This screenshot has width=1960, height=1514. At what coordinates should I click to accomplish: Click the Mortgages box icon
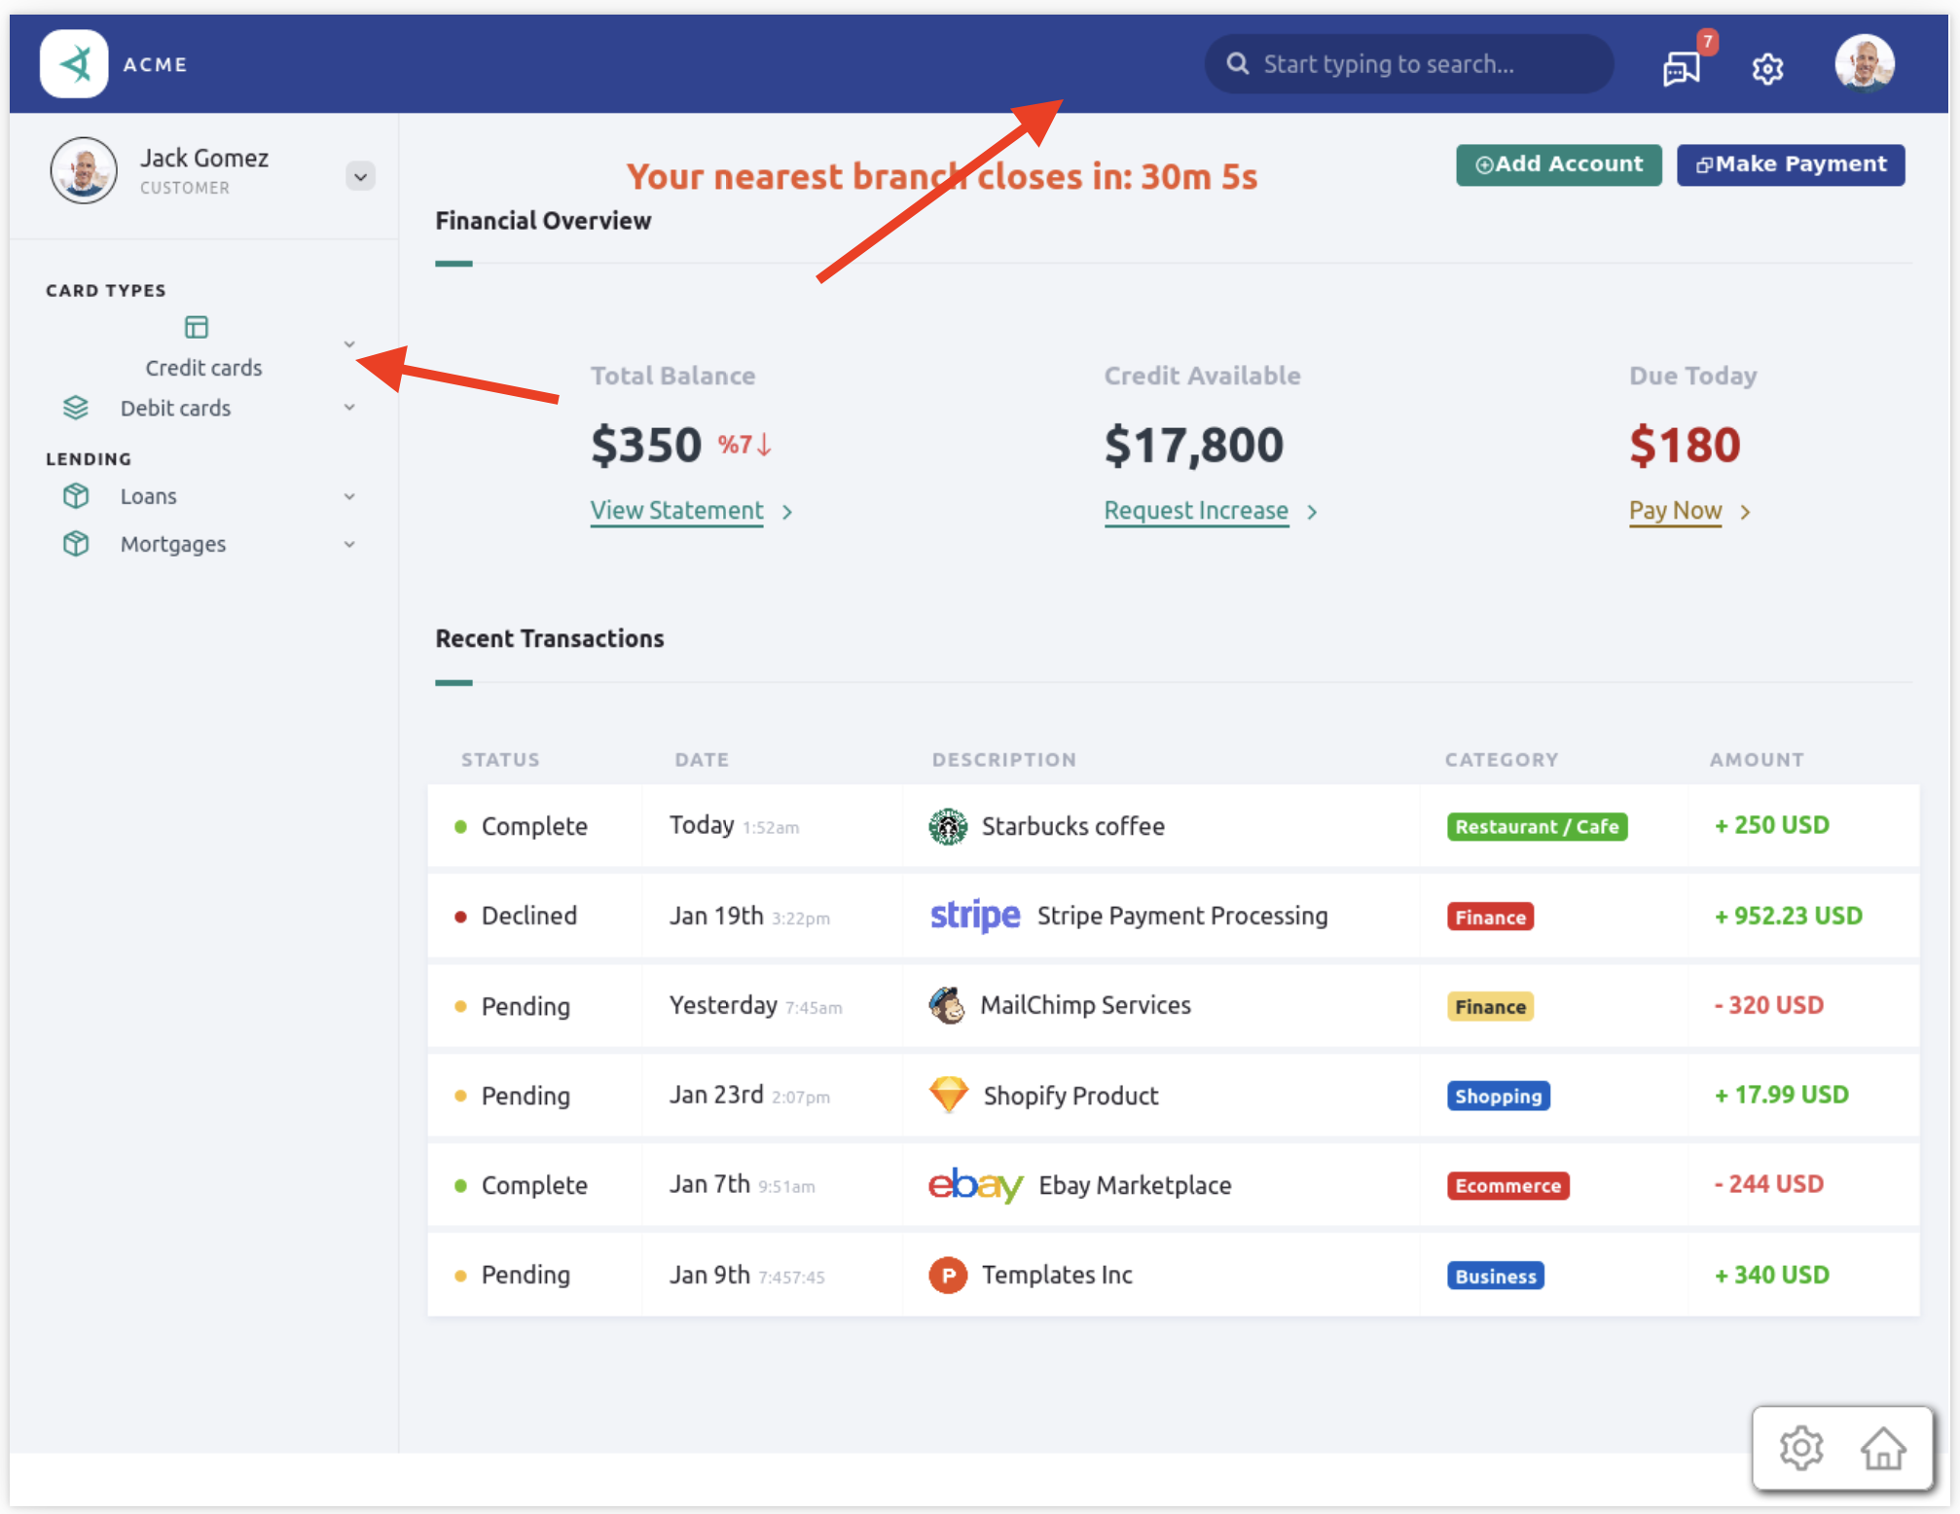76,544
